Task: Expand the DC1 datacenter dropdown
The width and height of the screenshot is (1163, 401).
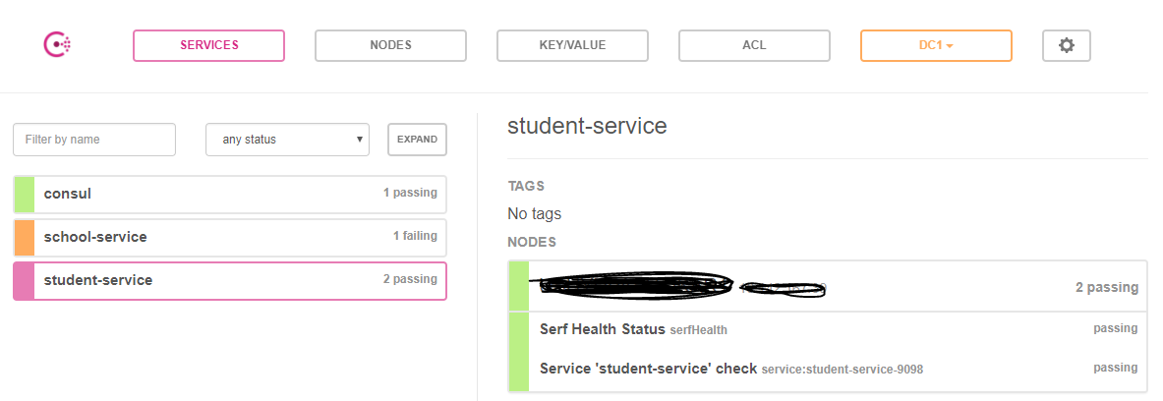Action: [x=936, y=45]
